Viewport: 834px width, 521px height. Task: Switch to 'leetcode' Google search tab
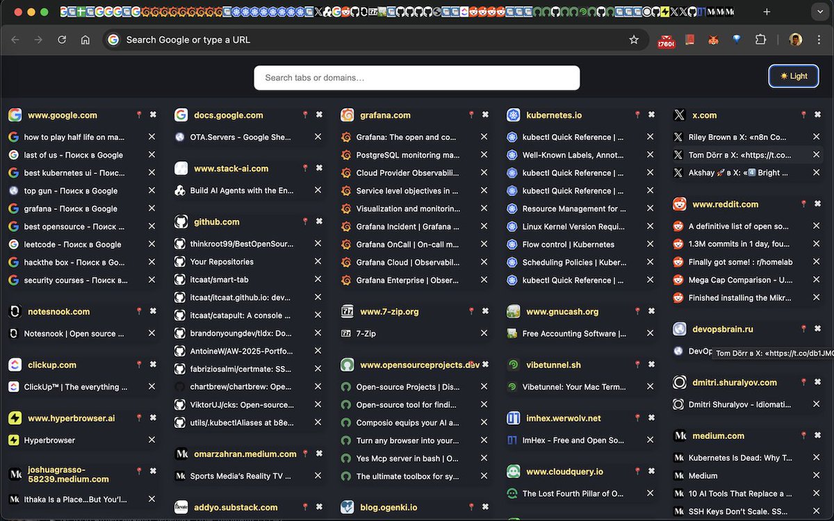coord(72,245)
